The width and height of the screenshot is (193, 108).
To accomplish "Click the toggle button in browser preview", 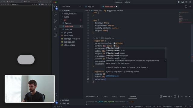I will click(x=26, y=59).
